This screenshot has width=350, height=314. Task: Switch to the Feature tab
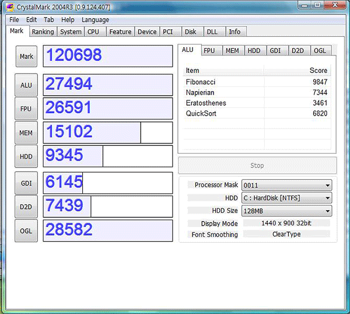[120, 32]
